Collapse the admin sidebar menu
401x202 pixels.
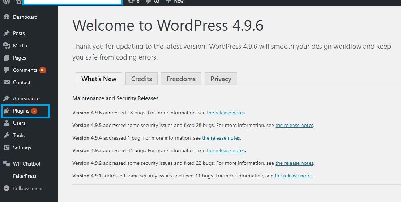(x=24, y=189)
